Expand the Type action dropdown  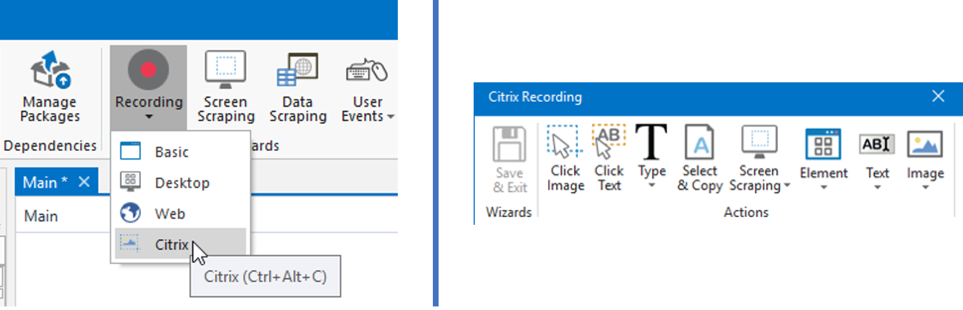coord(652,185)
